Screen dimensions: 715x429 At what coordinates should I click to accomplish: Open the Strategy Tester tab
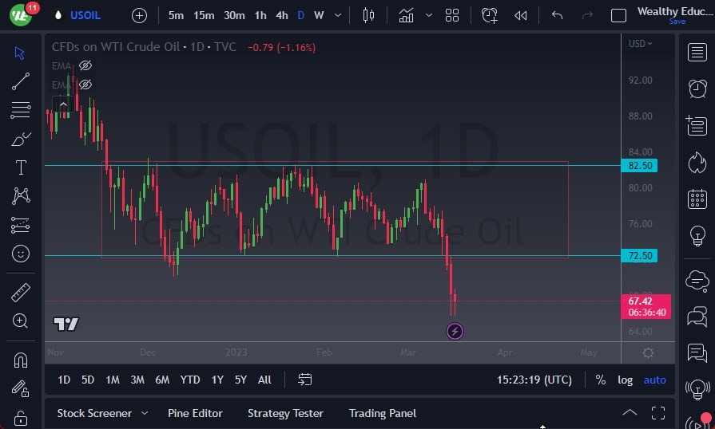point(285,413)
